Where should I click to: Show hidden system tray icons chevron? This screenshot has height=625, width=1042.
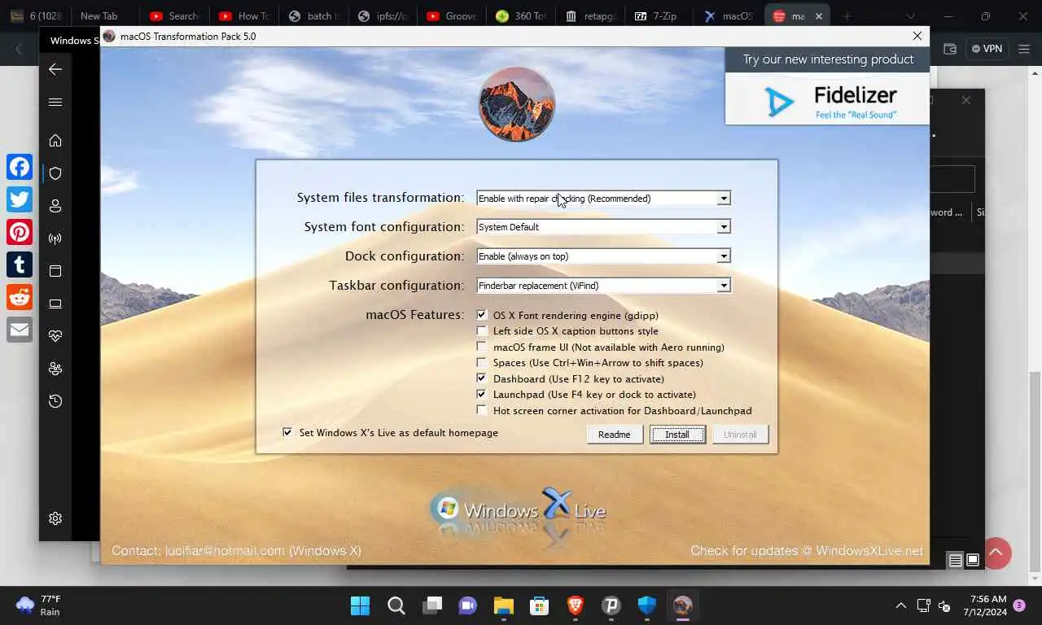click(x=900, y=605)
